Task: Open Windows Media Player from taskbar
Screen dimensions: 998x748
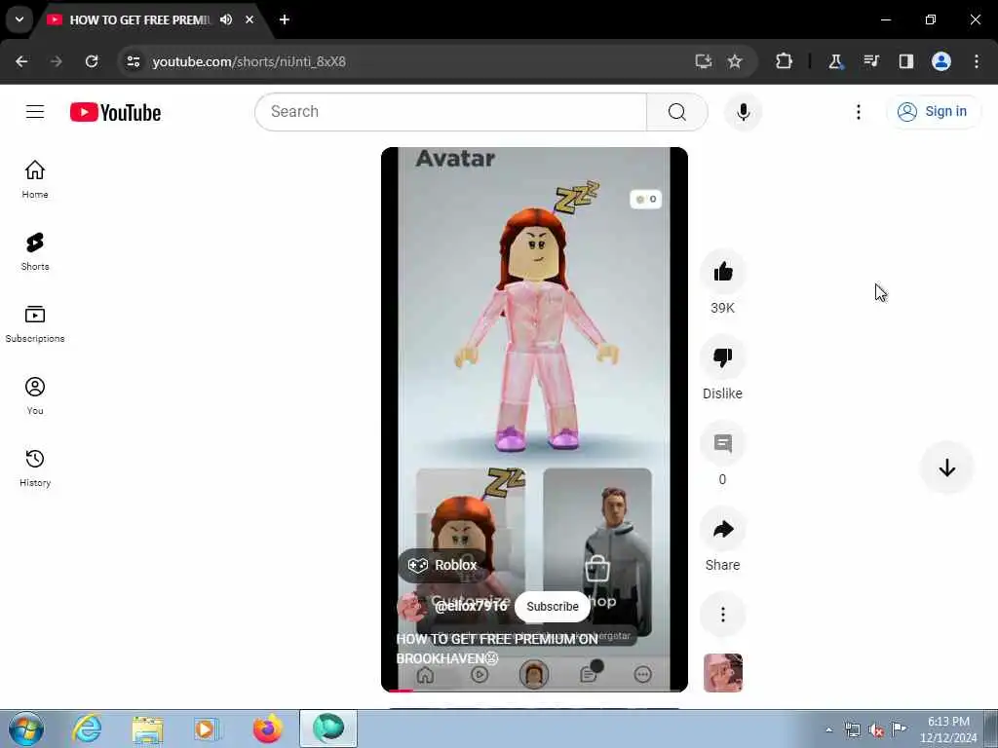Action: point(206,729)
